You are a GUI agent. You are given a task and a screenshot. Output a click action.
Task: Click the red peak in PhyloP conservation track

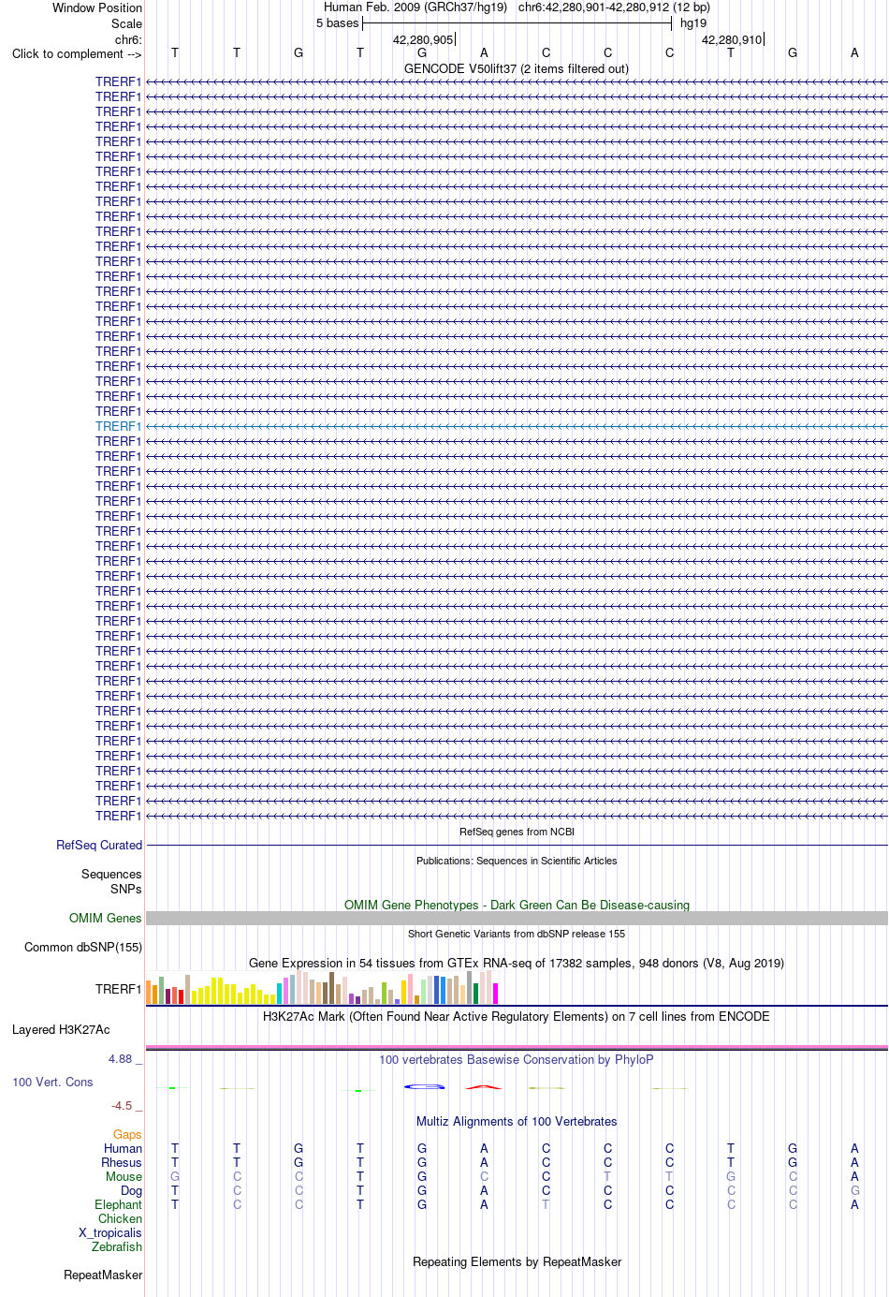pos(484,1086)
